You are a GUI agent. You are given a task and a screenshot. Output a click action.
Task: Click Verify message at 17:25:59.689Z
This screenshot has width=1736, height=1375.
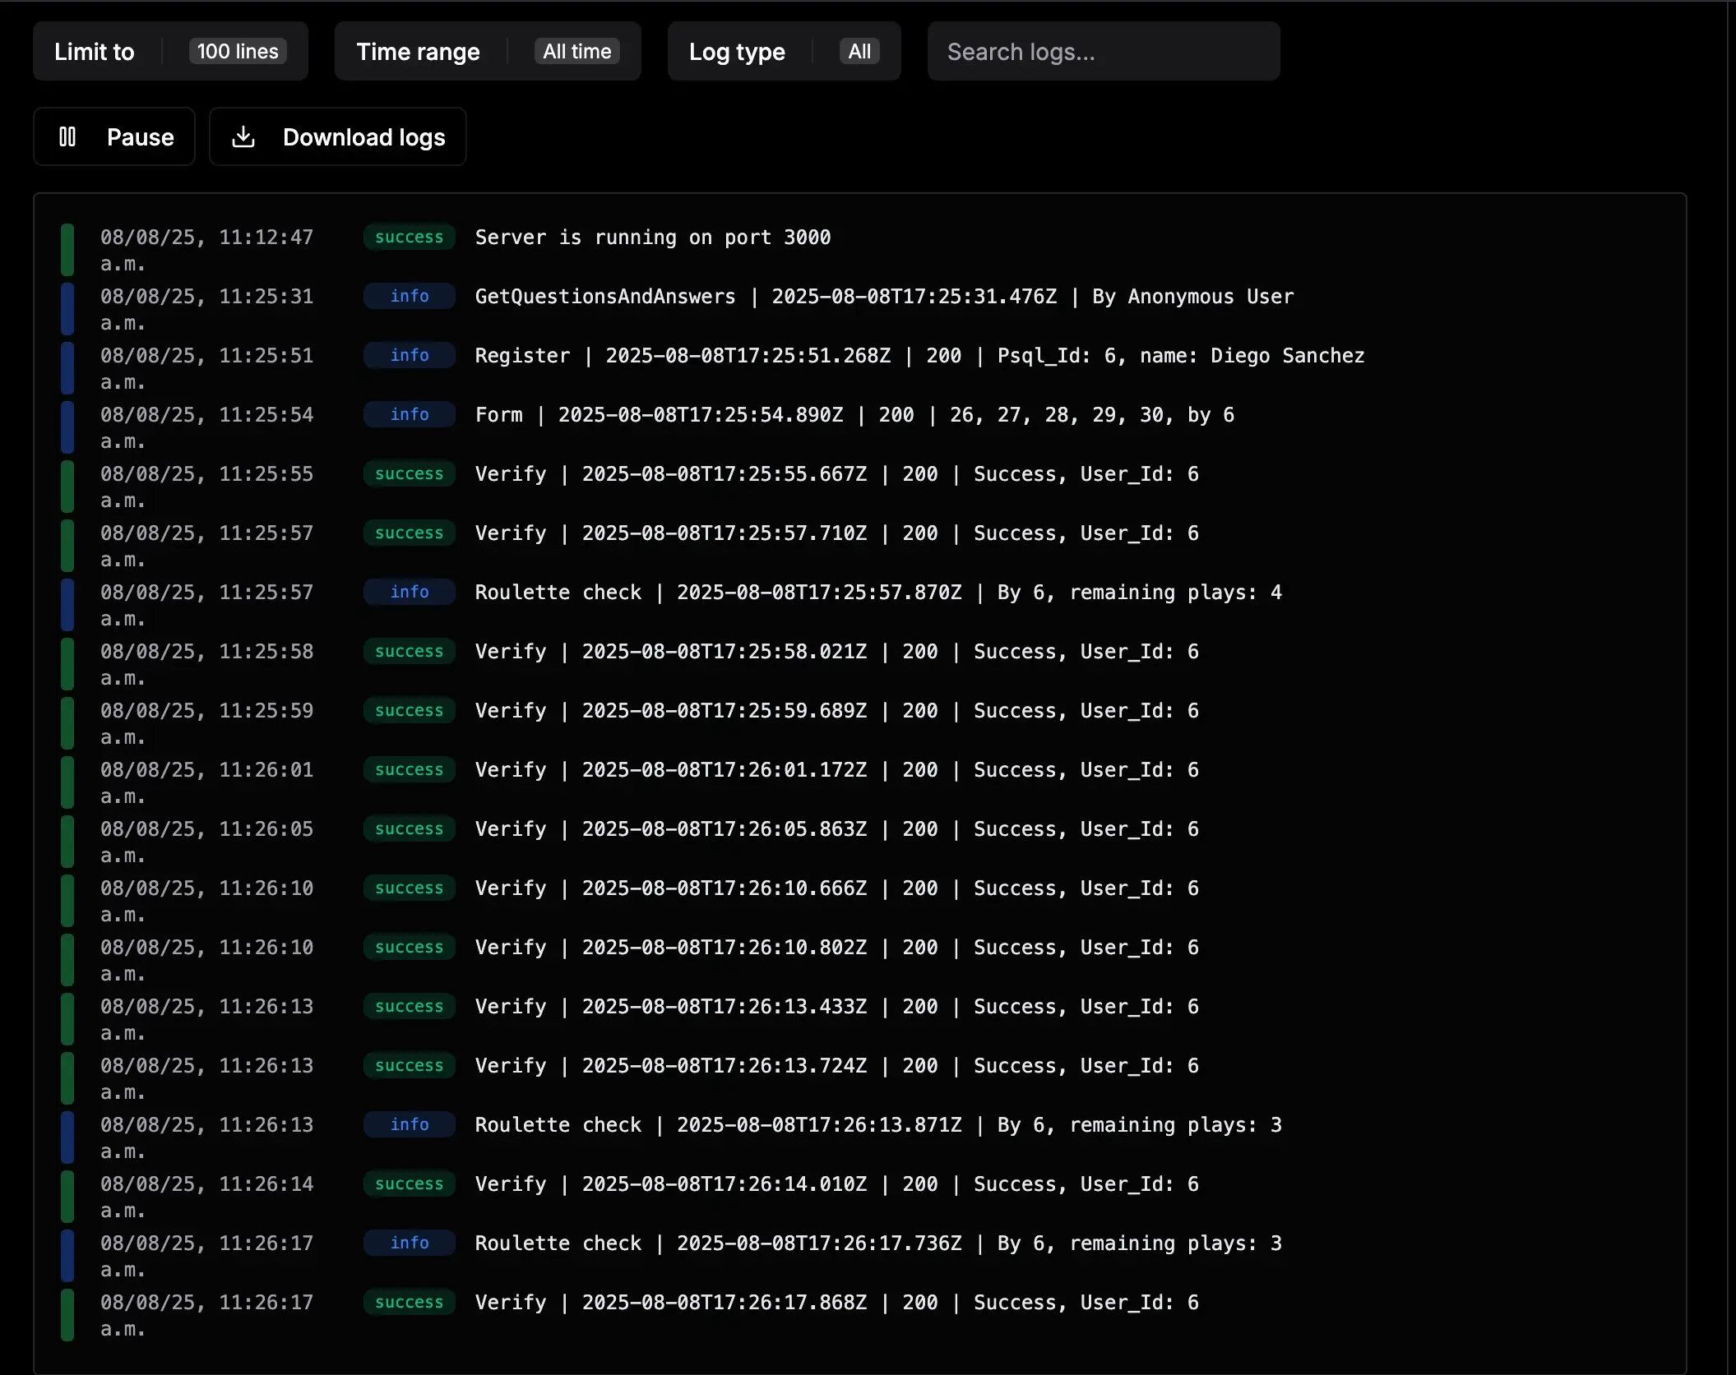836,711
